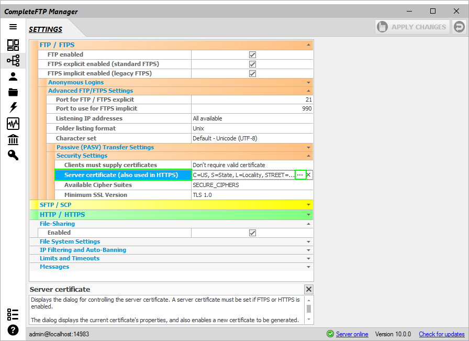Click the description panel scrollbar thumb
Viewport: 469px width, 341px height.
click(309, 309)
